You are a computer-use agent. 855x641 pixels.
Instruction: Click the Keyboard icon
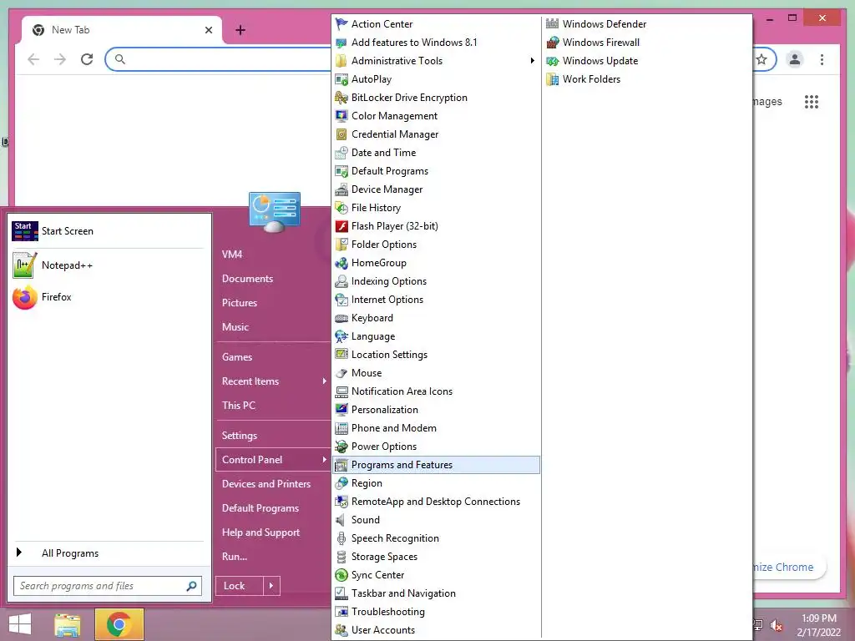pos(341,318)
